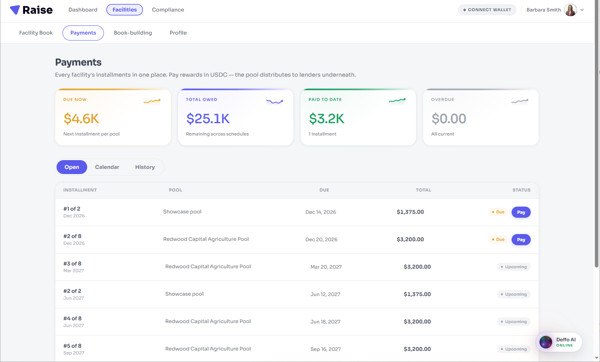Screen dimensions: 600x362
Task: Click the 'Jun 18, 2027' due date
Action: pyautogui.click(x=325, y=322)
